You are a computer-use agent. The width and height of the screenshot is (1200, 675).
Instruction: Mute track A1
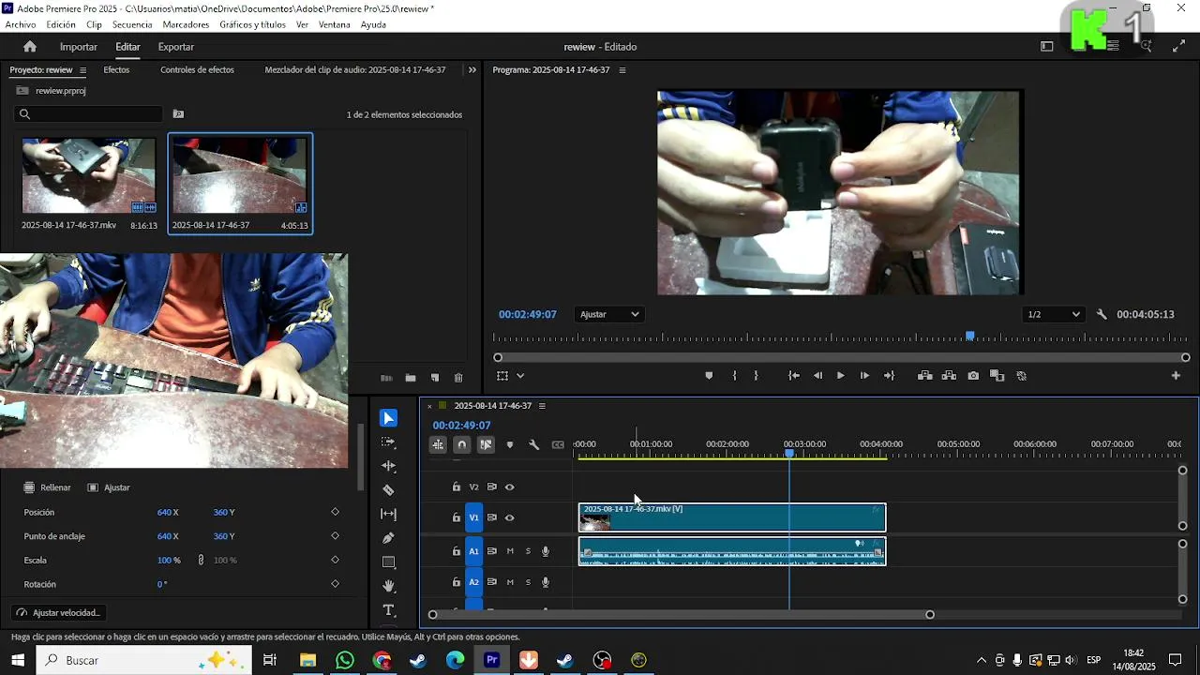pos(510,551)
